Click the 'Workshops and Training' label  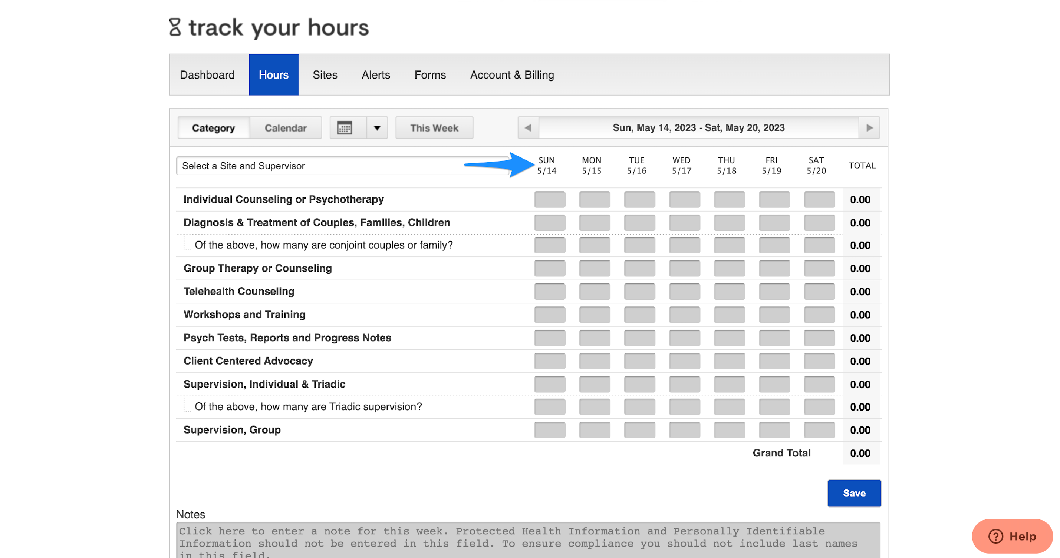[x=244, y=315]
